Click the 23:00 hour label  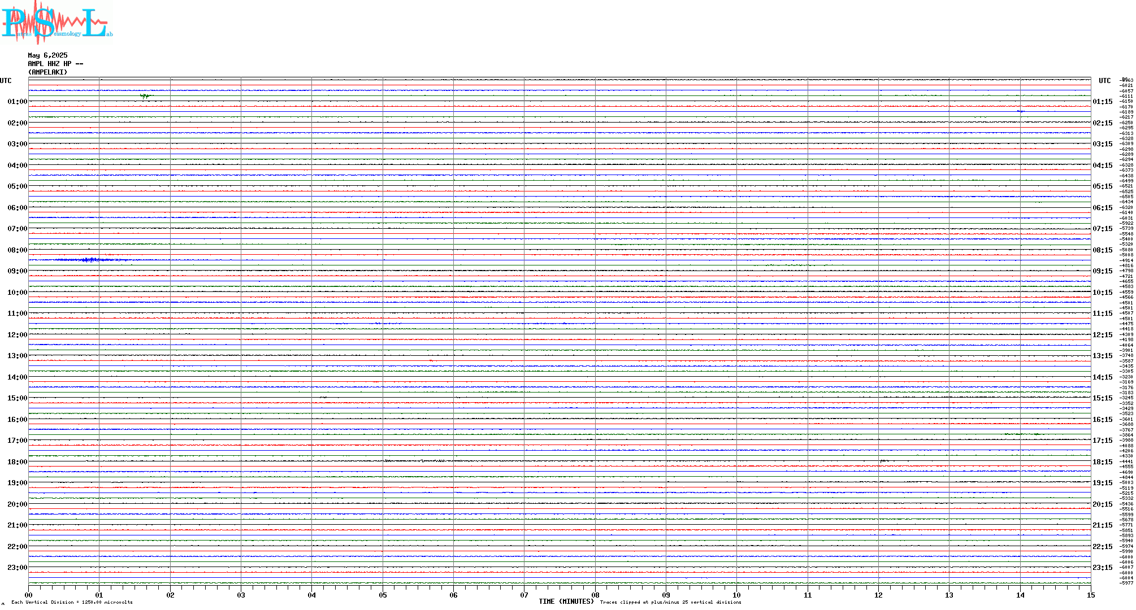tap(17, 568)
